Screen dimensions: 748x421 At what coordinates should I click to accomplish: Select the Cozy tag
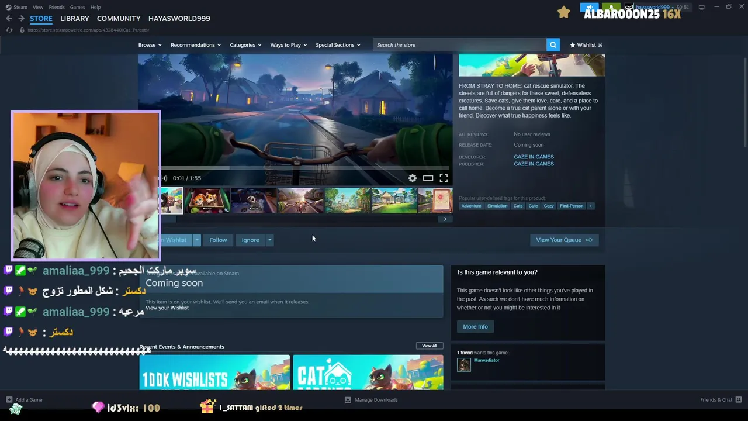(549, 206)
